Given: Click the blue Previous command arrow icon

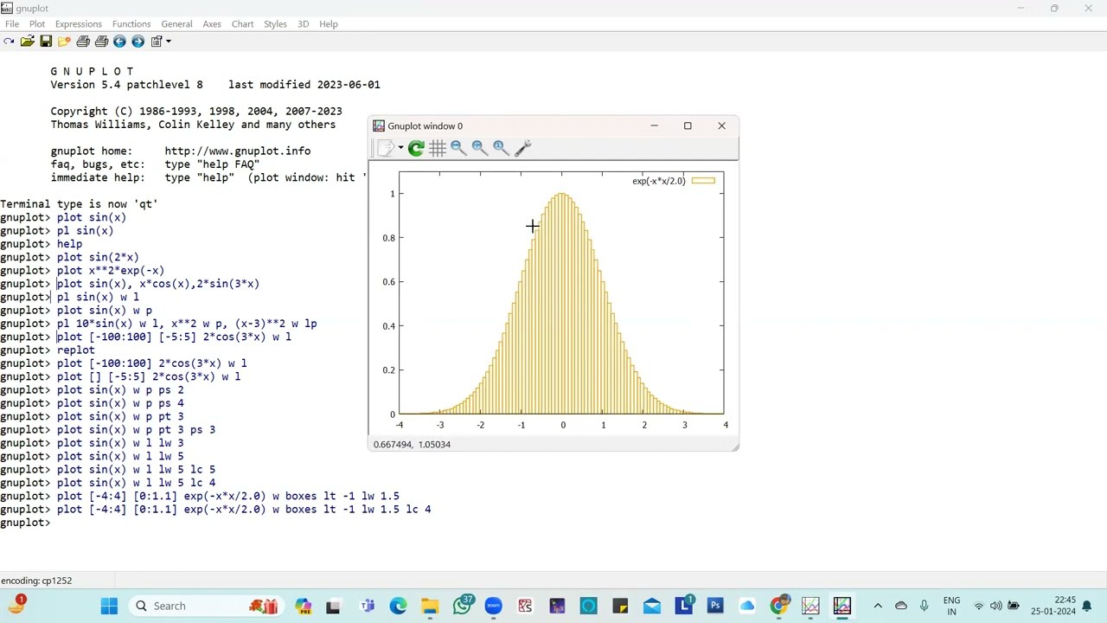Looking at the screenshot, I should (x=119, y=42).
